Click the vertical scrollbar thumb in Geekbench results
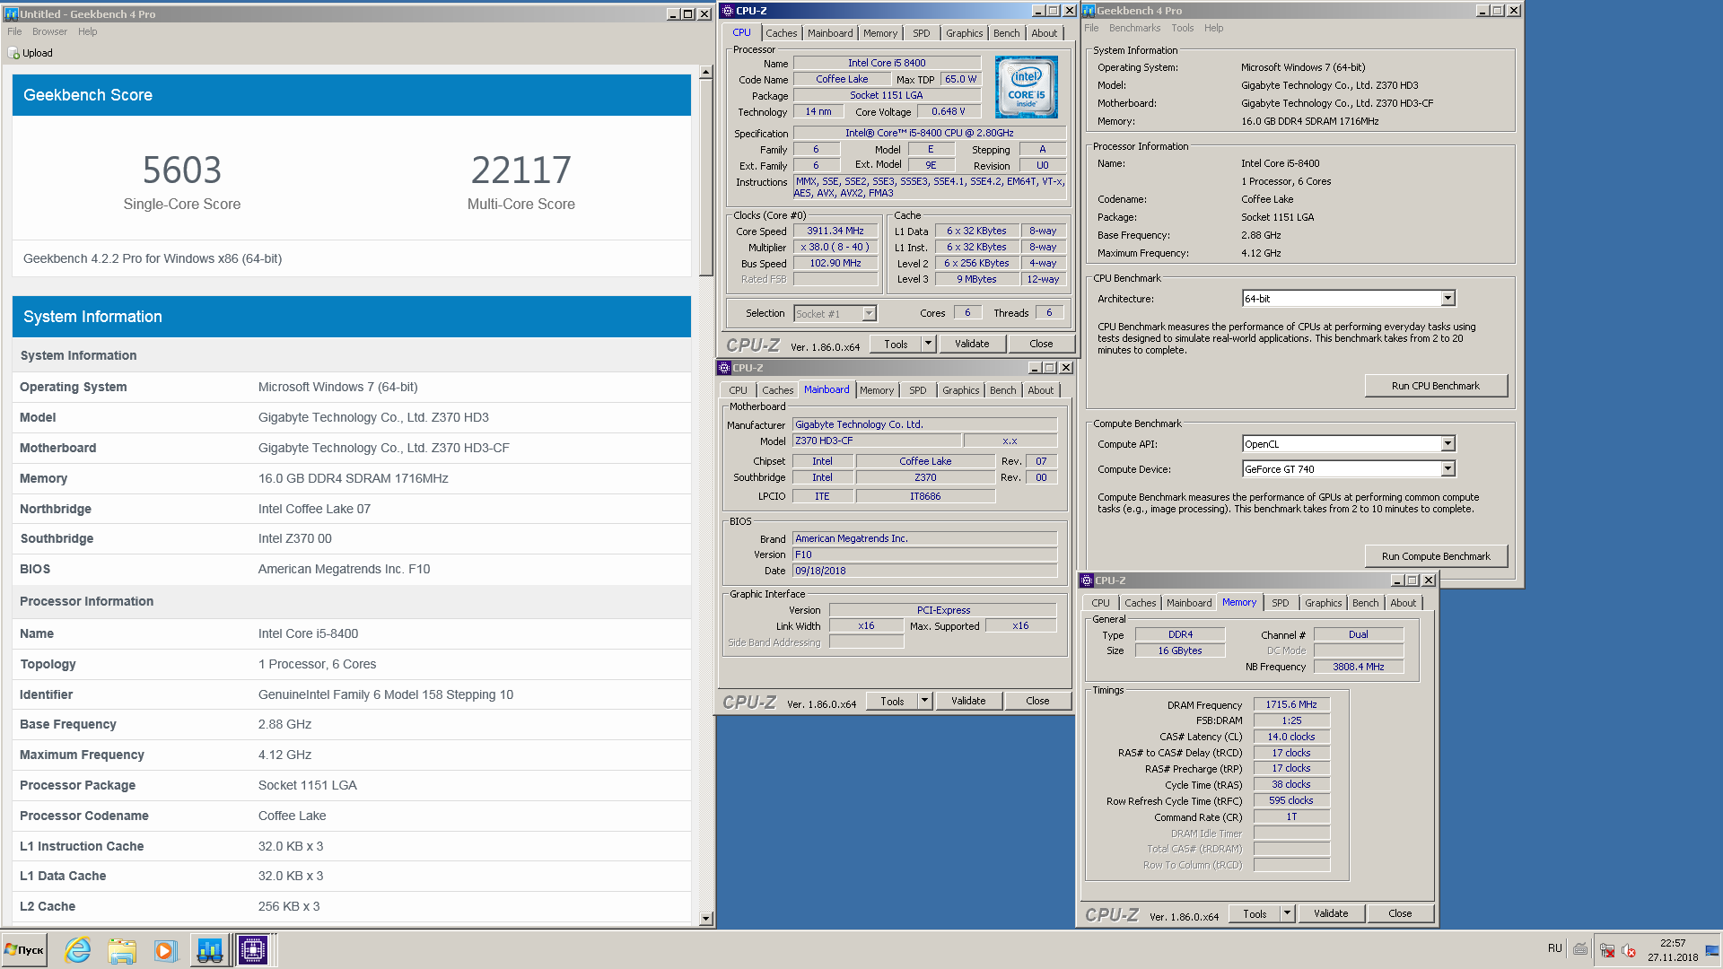This screenshot has width=1723, height=969. (x=705, y=177)
